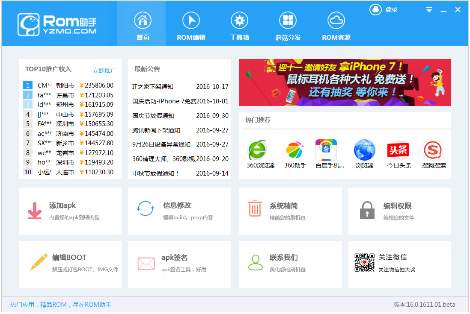Click the 热门应用，精品ROM footer link

(x=60, y=305)
